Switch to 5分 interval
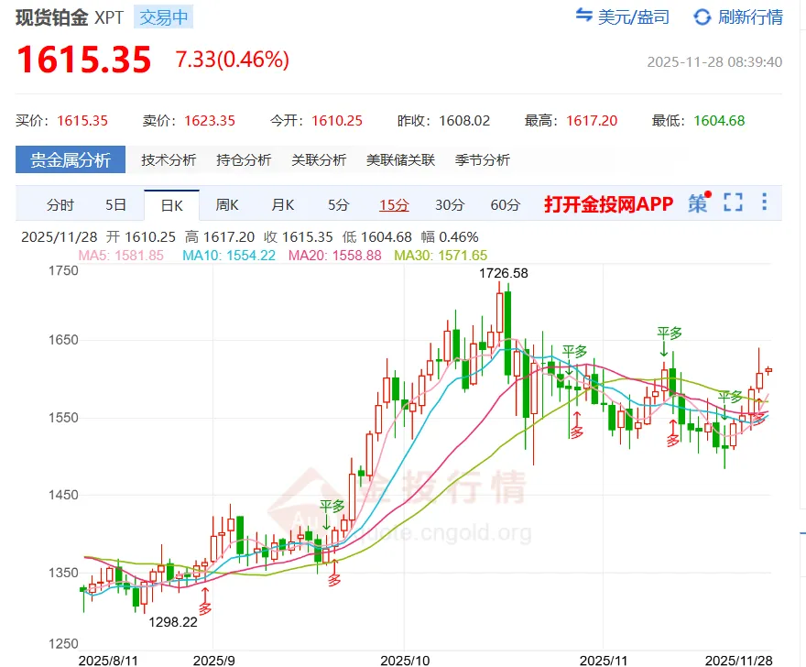The image size is (806, 667). tap(338, 204)
